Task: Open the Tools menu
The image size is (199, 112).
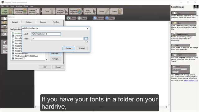Action: 26,6
